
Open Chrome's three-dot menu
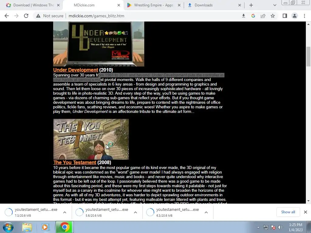click(304, 16)
